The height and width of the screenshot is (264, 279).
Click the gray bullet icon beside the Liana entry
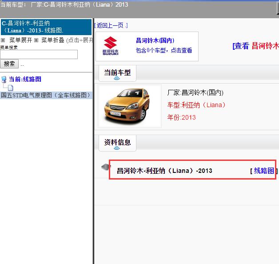pyautogui.click(x=106, y=167)
